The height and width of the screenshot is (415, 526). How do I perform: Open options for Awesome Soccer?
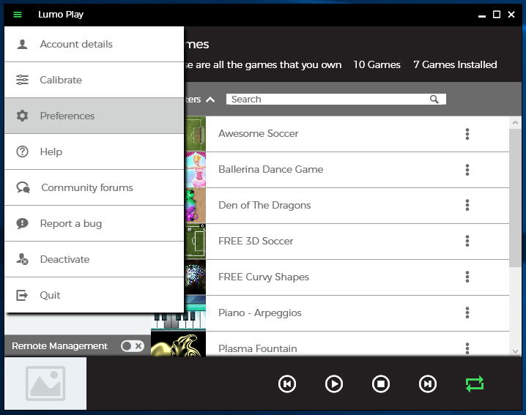(x=467, y=134)
